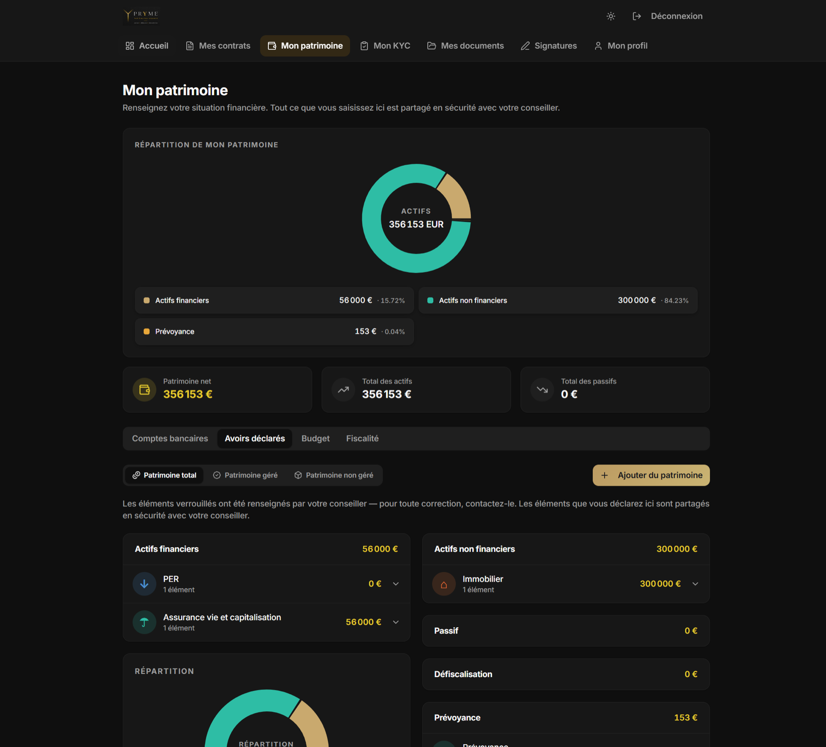Image resolution: width=826 pixels, height=747 pixels.
Task: Click the Pryme logo
Action: tap(141, 16)
